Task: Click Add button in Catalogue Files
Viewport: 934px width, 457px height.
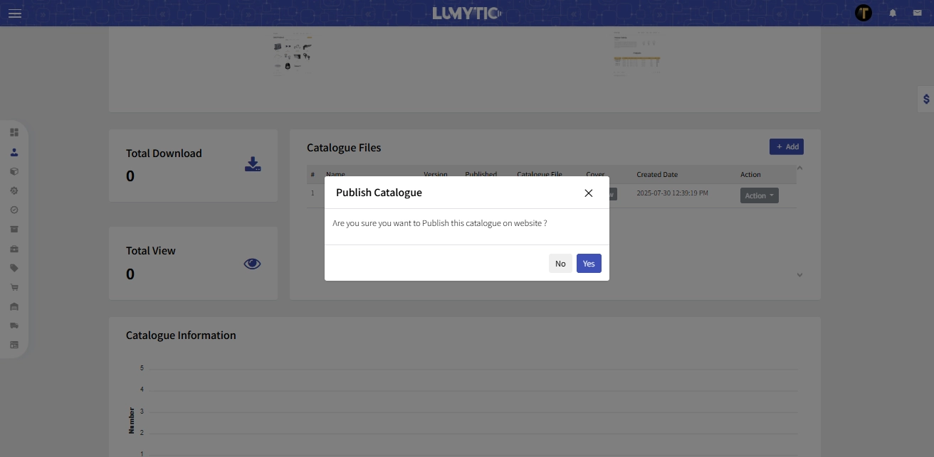Action: pyautogui.click(x=786, y=146)
